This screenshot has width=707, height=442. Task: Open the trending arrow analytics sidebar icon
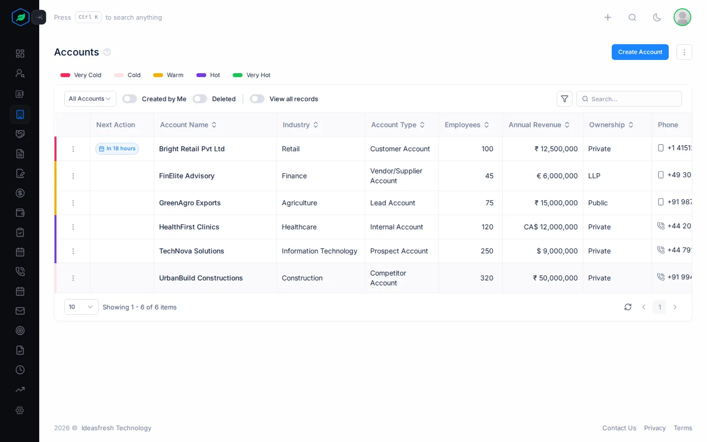[x=20, y=389]
